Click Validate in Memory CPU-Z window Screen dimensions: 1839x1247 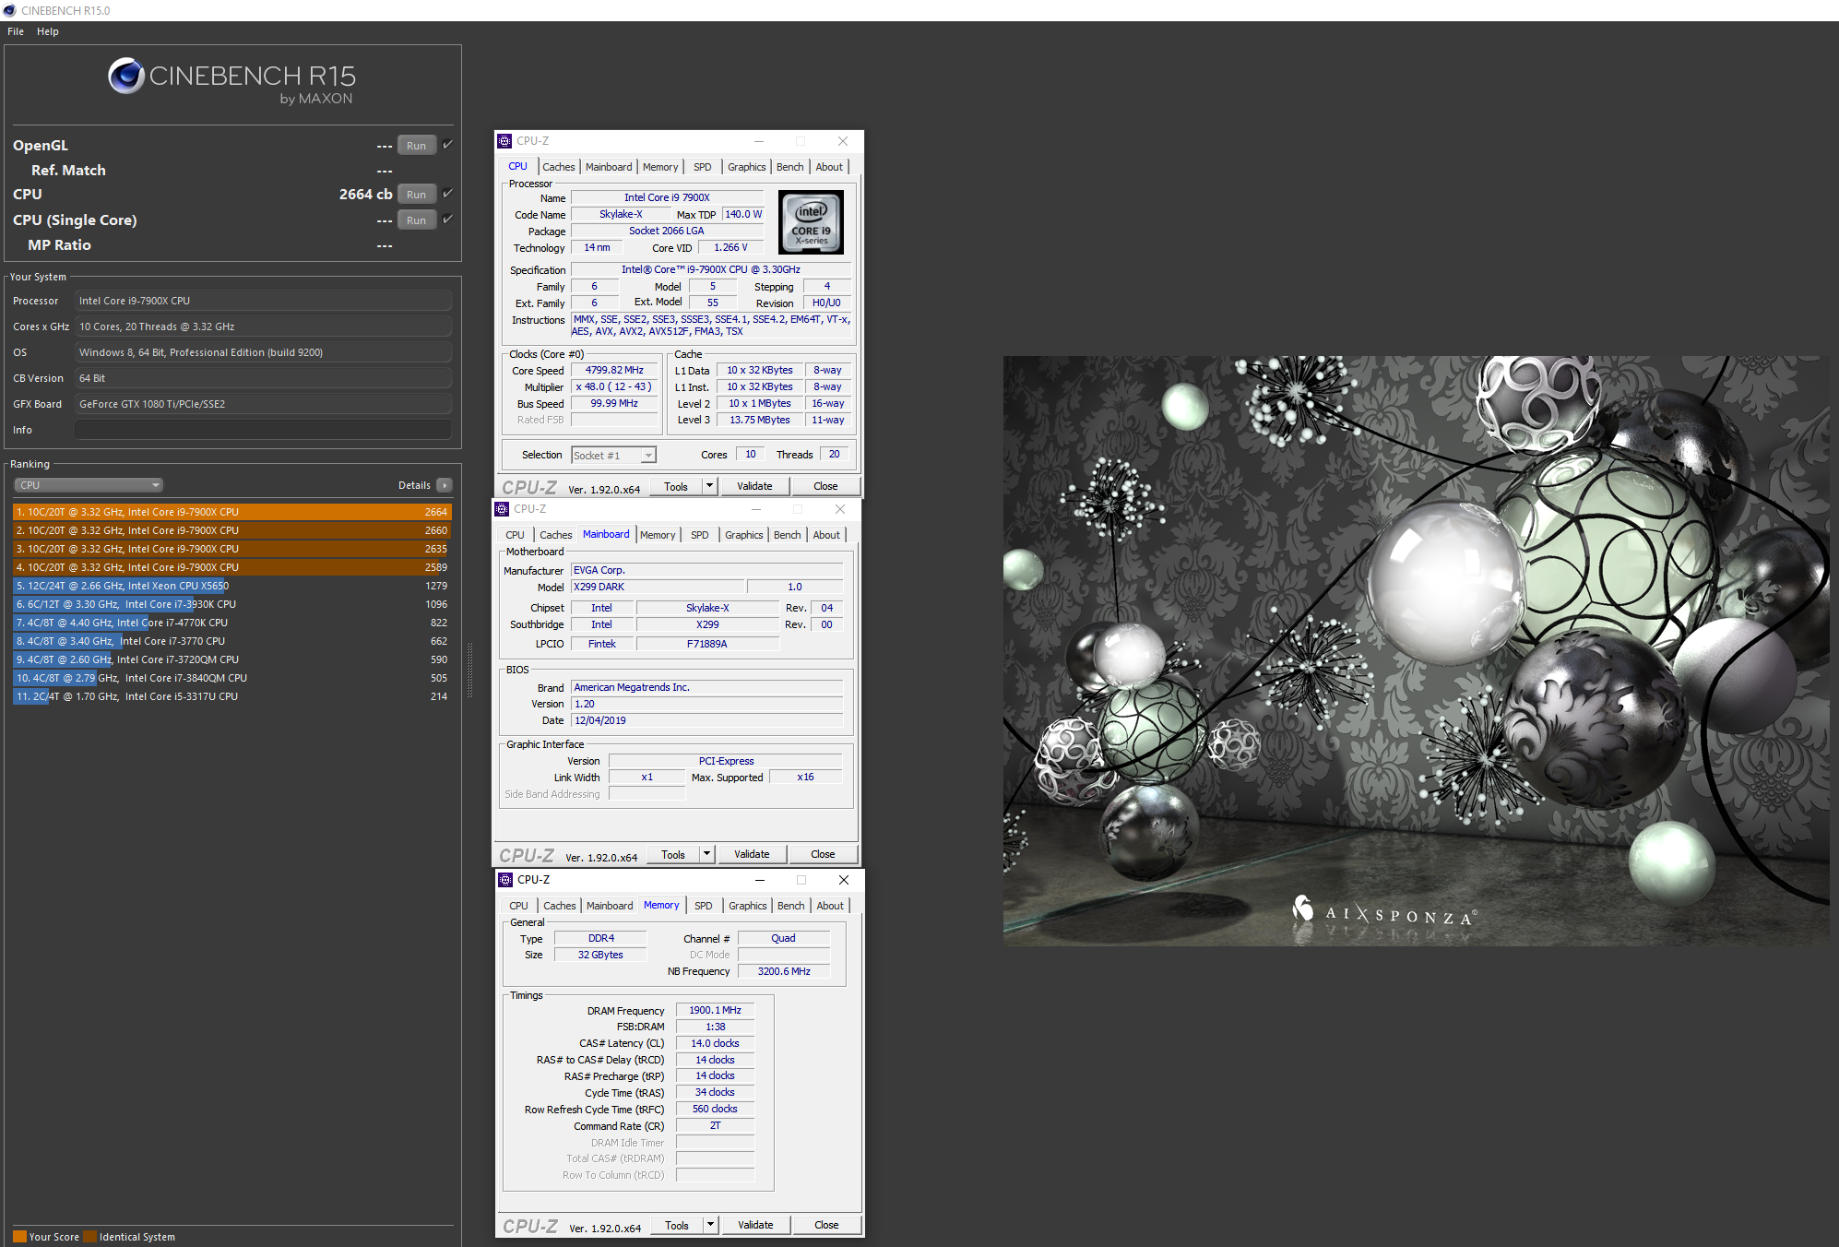[x=755, y=1225]
